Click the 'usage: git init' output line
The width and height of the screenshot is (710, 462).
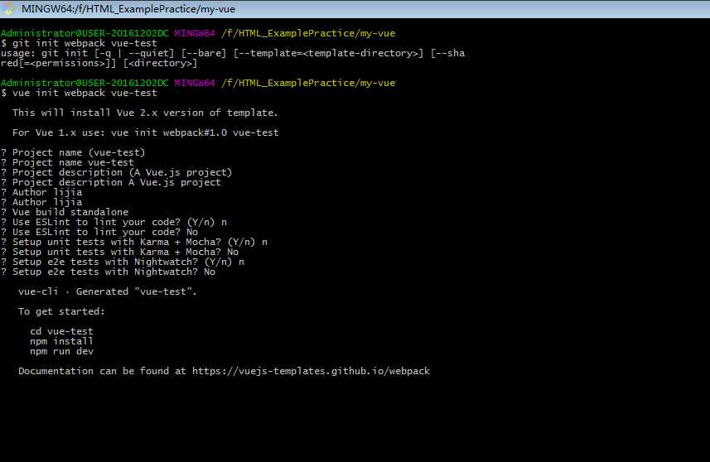point(233,53)
